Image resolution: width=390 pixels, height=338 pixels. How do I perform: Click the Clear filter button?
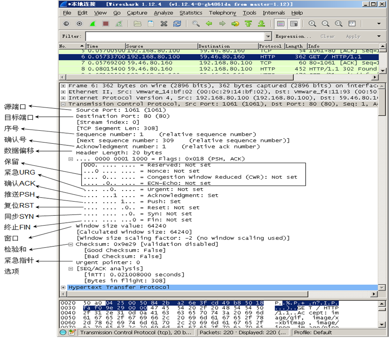click(327, 36)
